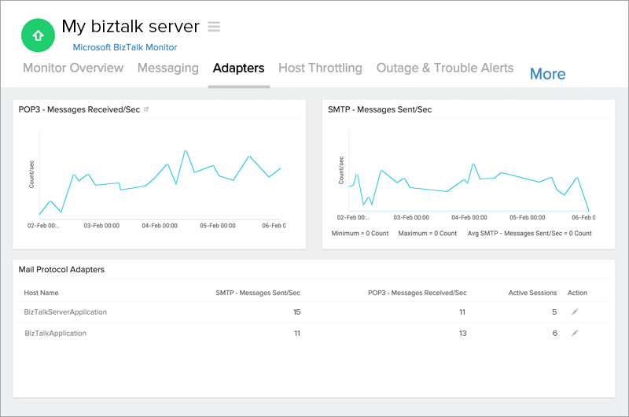This screenshot has height=417, width=629.
Task: Sort by POP3 - Messages Received/Sec column
Action: click(417, 293)
